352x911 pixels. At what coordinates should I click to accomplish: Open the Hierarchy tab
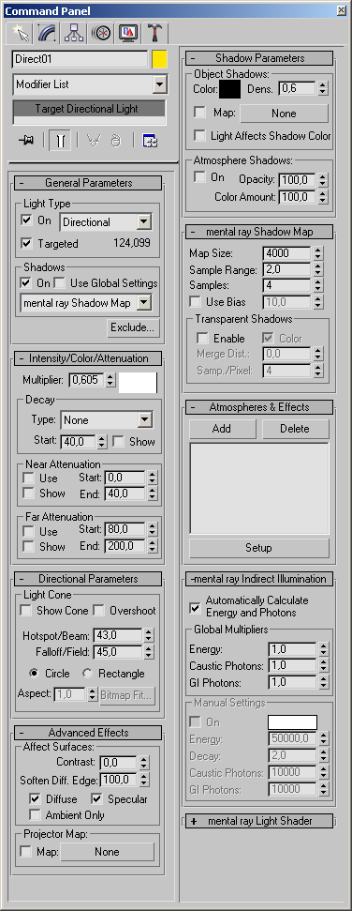tap(74, 33)
